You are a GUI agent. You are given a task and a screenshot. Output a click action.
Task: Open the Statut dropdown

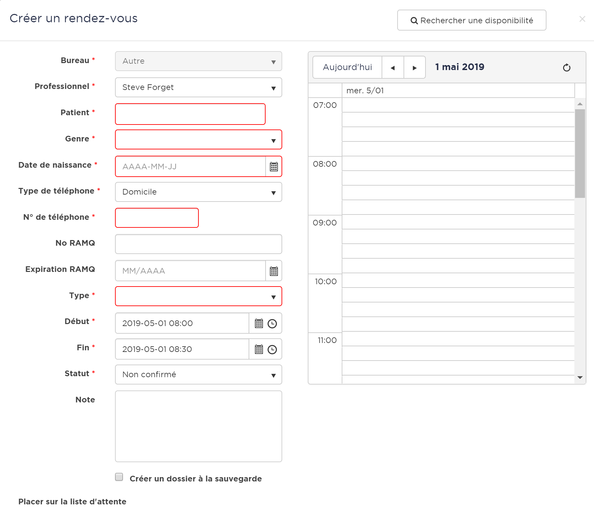198,375
